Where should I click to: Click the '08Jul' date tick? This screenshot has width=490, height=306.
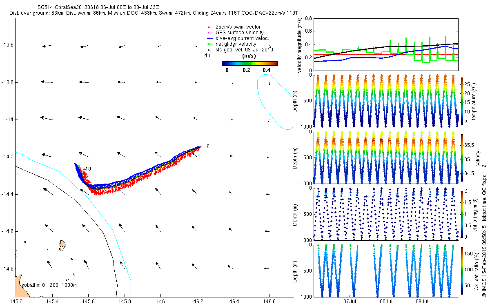pyautogui.click(x=386, y=301)
